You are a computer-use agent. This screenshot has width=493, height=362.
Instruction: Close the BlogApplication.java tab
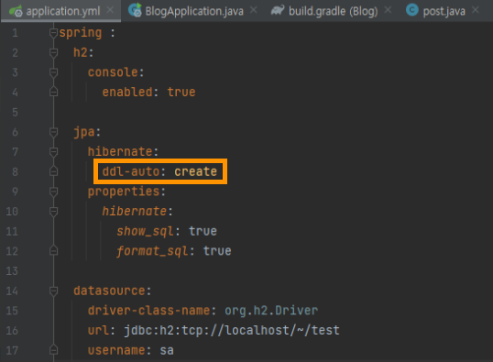(254, 10)
